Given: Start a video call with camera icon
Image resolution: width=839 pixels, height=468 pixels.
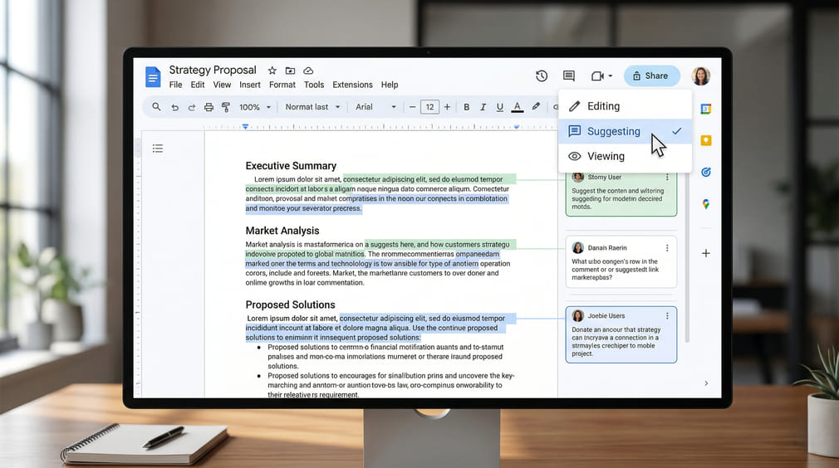Looking at the screenshot, I should [597, 76].
